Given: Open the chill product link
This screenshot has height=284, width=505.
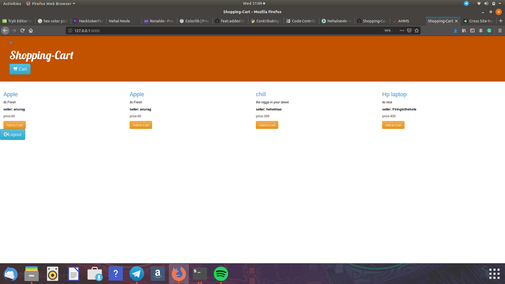Looking at the screenshot, I should click(x=261, y=94).
